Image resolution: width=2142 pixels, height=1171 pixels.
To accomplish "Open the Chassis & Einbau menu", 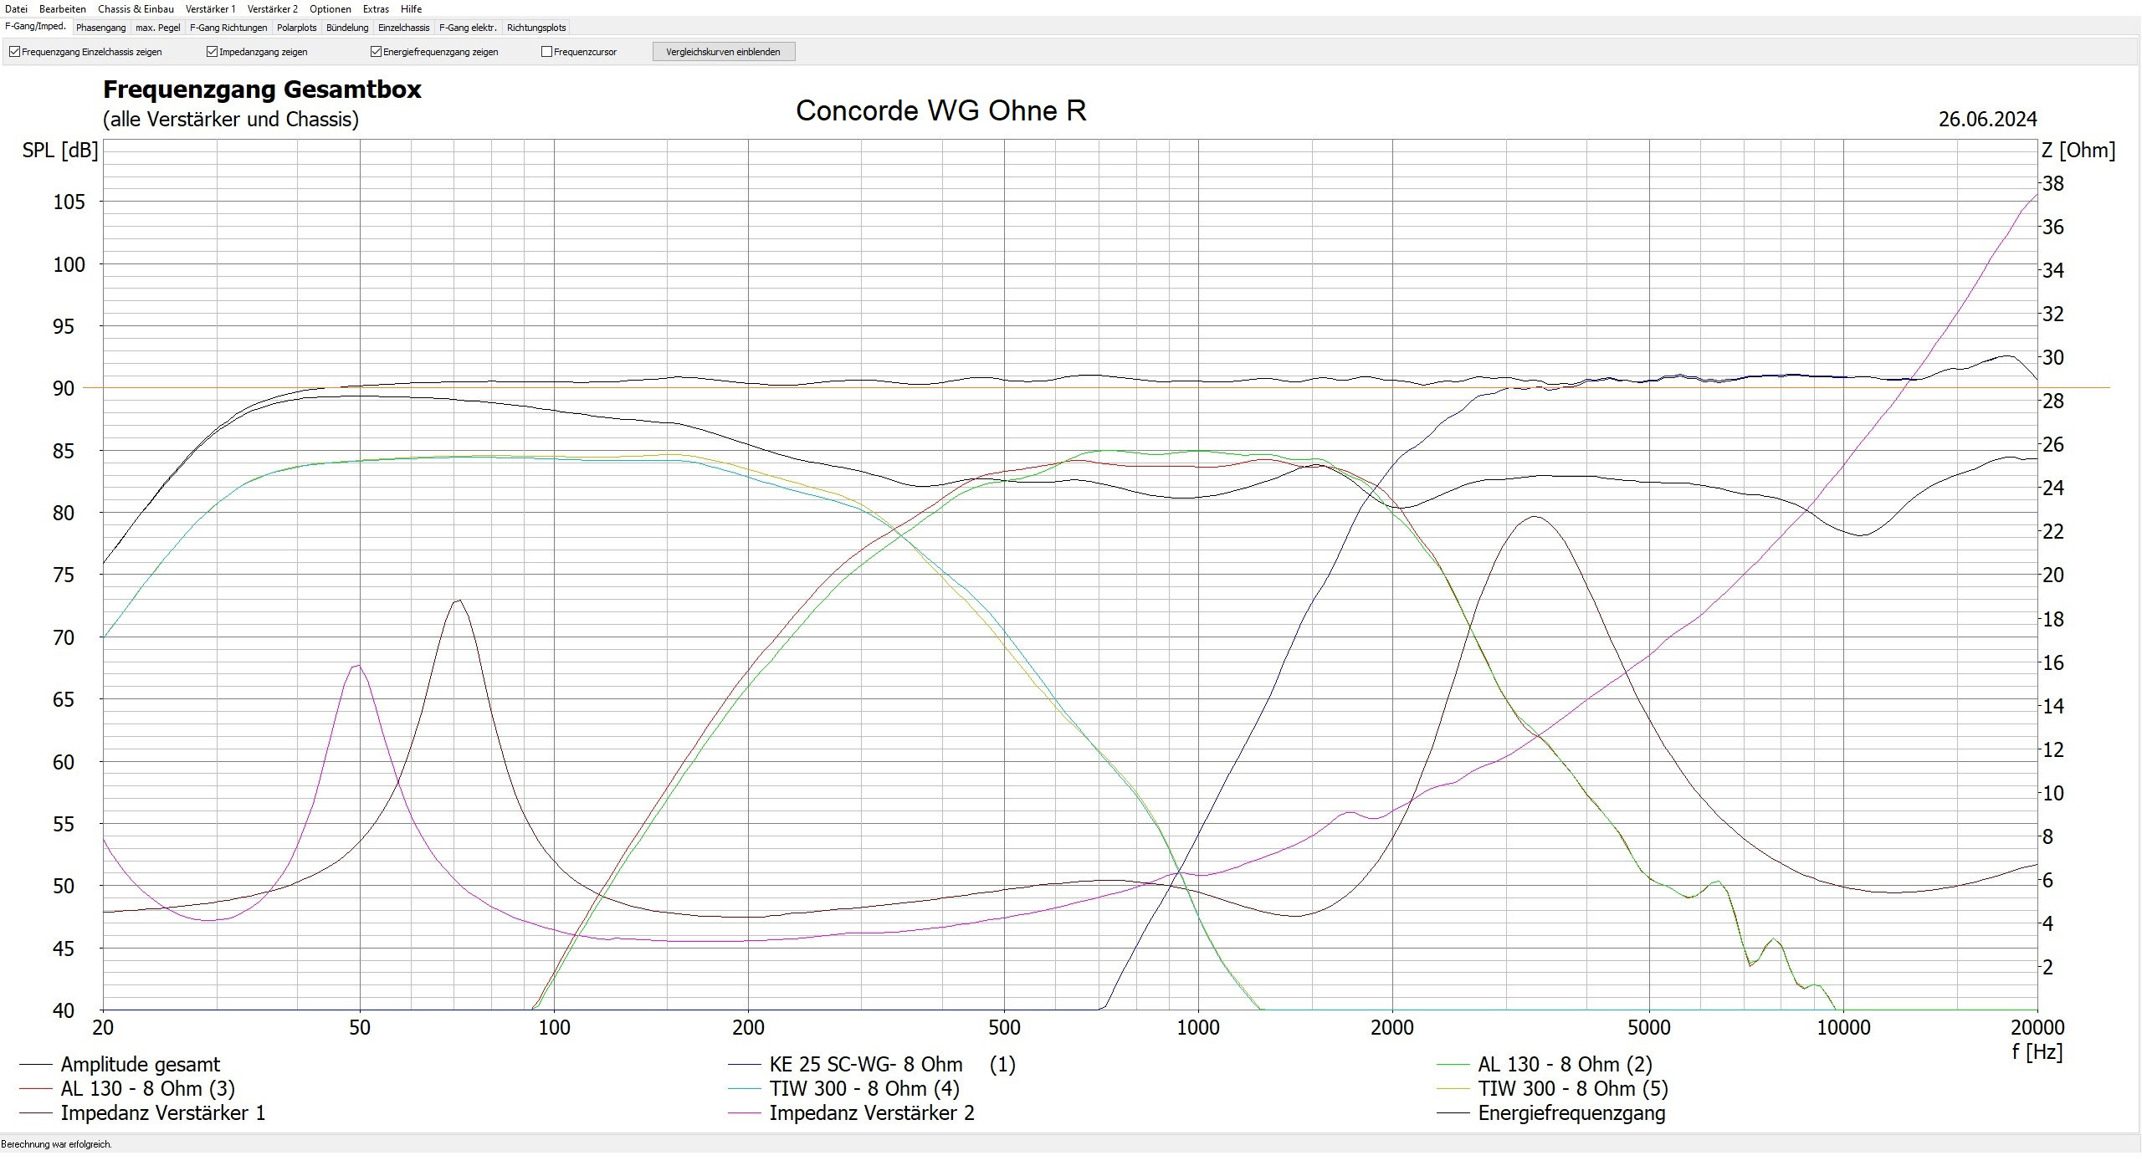I will point(136,9).
